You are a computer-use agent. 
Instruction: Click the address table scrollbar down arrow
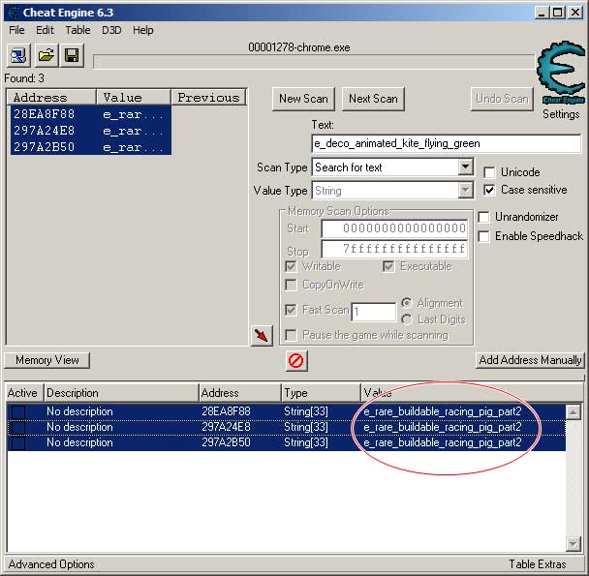[x=573, y=543]
